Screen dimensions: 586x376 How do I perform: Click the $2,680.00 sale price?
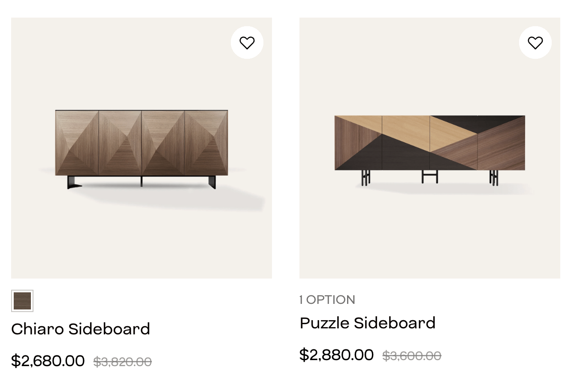coord(48,361)
